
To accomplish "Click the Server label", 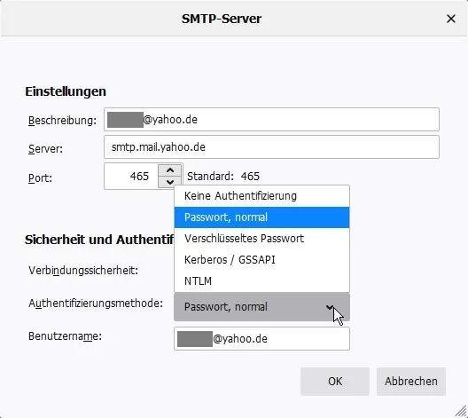I will [45, 148].
